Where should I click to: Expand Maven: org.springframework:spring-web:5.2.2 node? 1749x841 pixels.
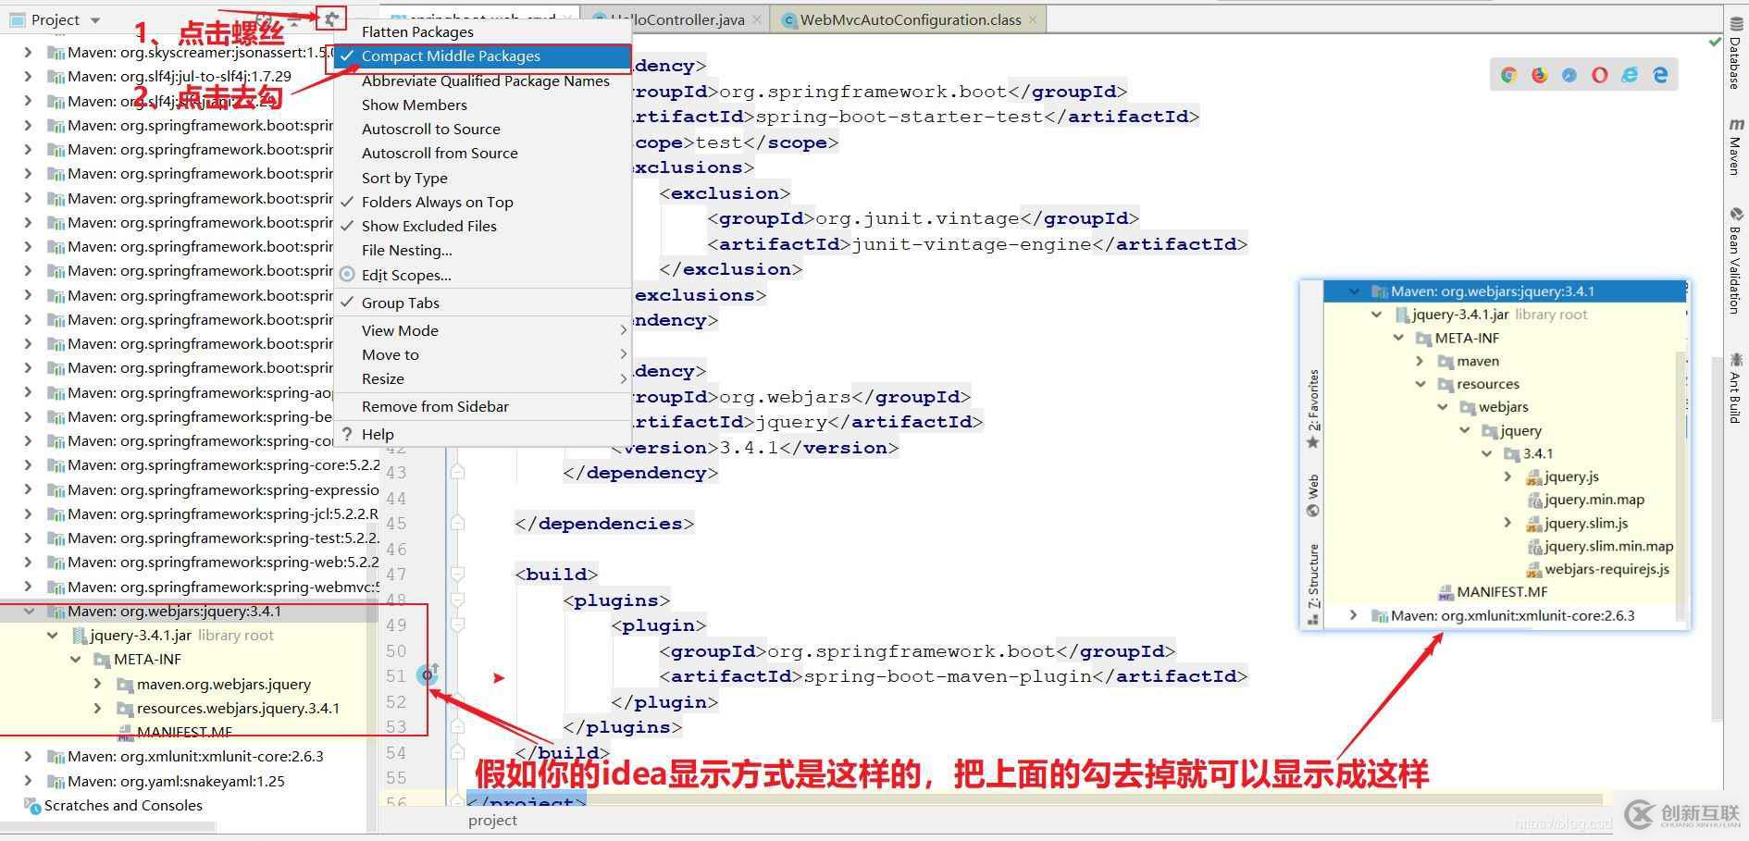click(x=29, y=563)
